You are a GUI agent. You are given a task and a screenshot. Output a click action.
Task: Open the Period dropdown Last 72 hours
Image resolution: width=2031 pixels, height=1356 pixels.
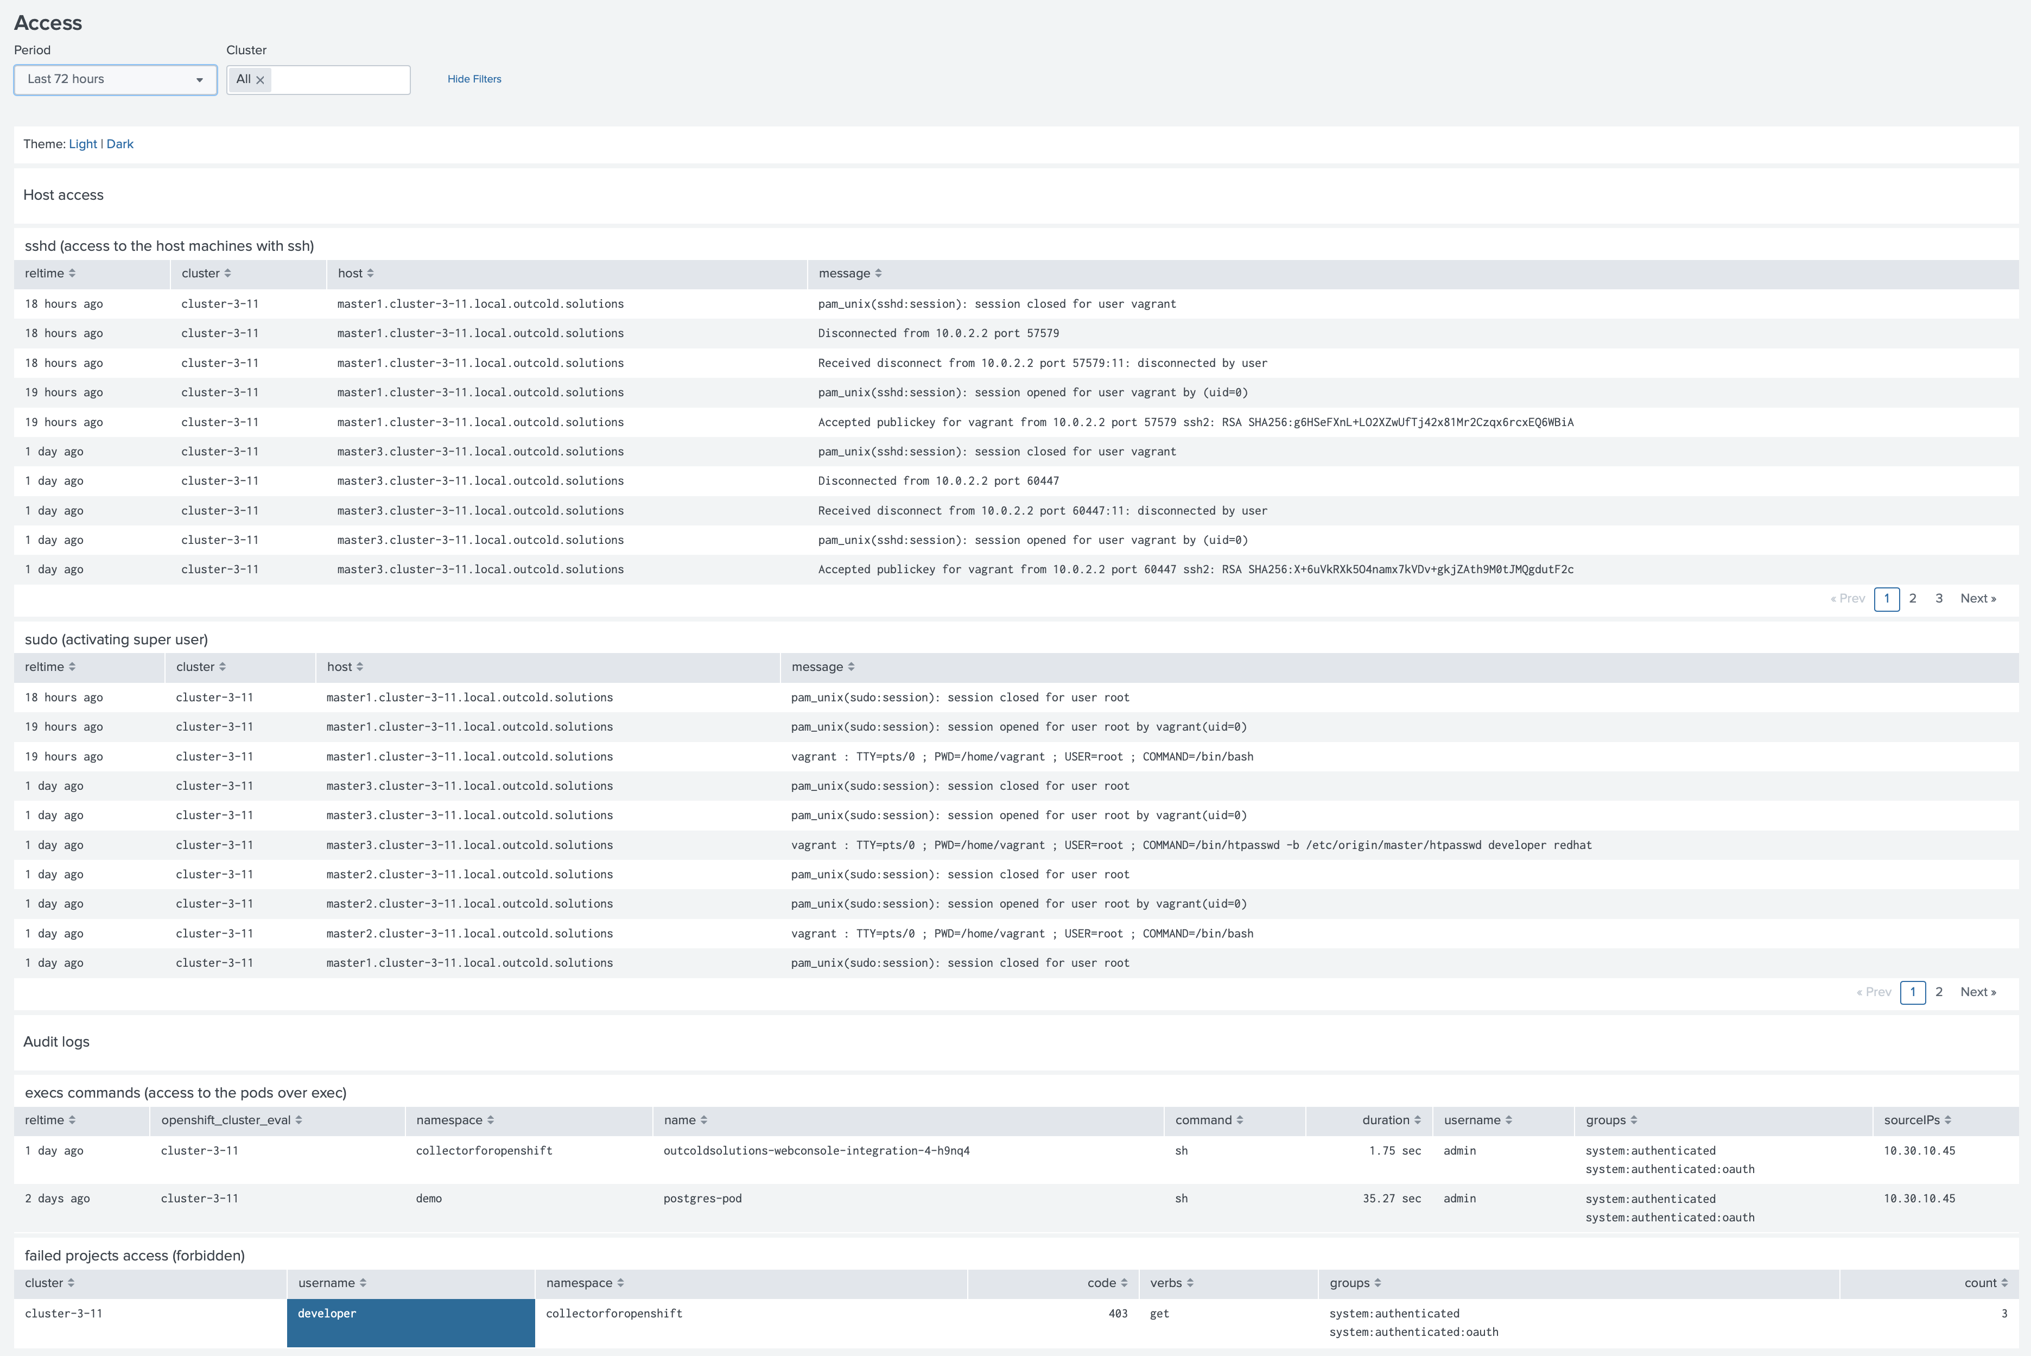[x=113, y=79]
